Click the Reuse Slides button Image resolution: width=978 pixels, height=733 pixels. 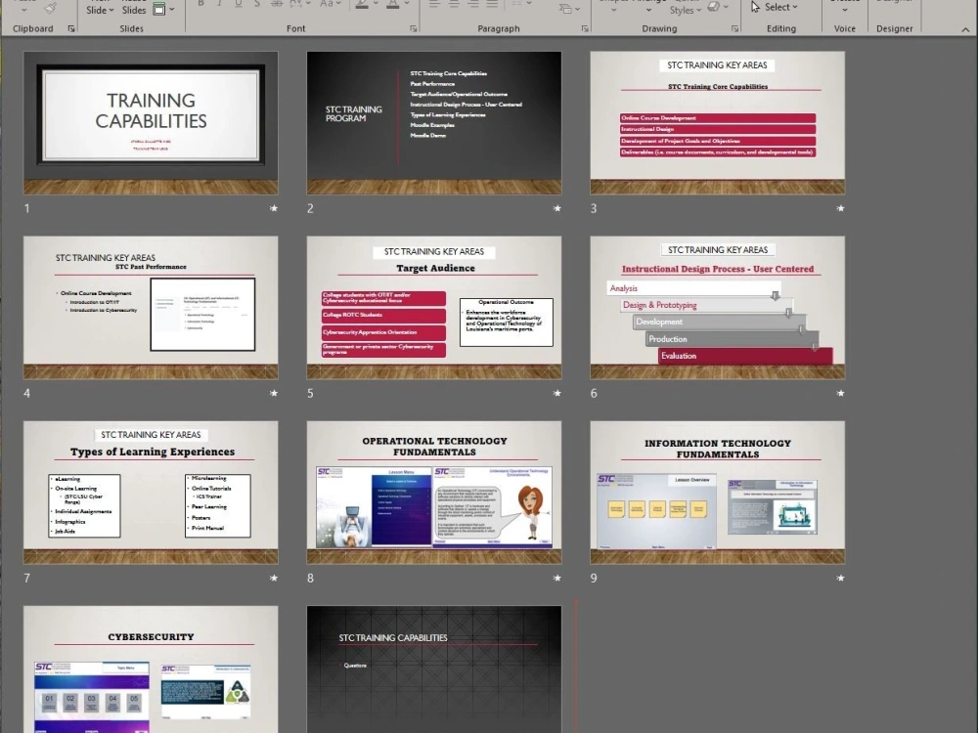coord(134,8)
